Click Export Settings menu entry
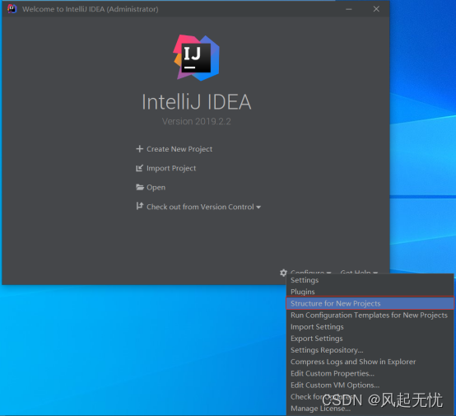 (370, 339)
